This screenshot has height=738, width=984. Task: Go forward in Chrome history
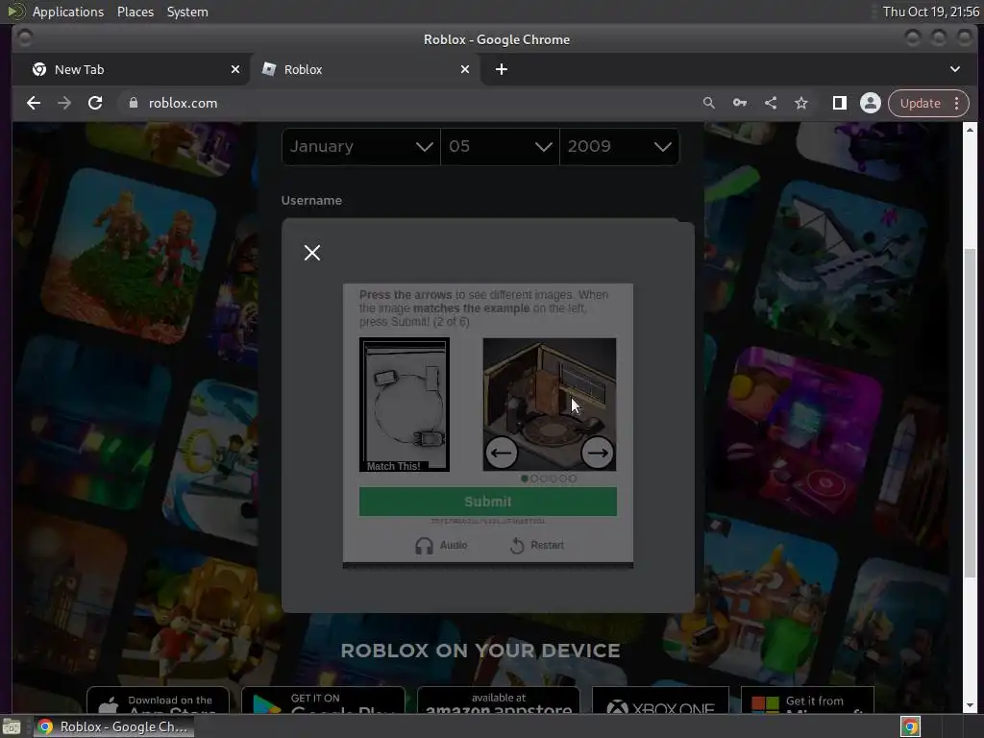(x=64, y=103)
